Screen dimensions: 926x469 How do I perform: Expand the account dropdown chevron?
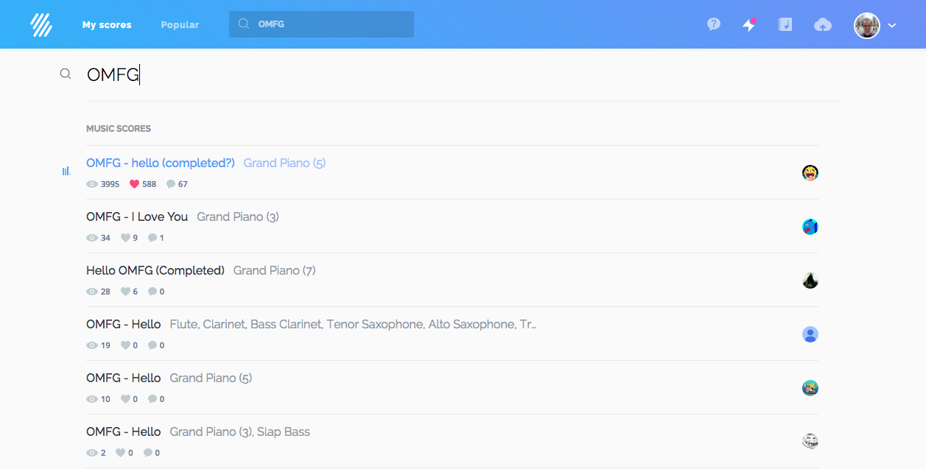892,25
